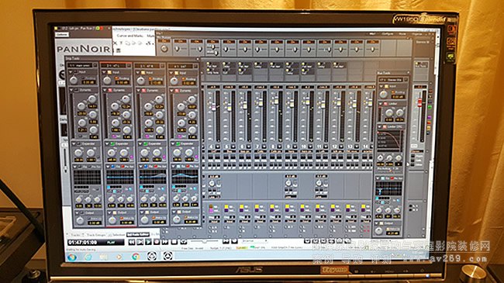Toggle the green Expander enable on second strip

coord(112,143)
